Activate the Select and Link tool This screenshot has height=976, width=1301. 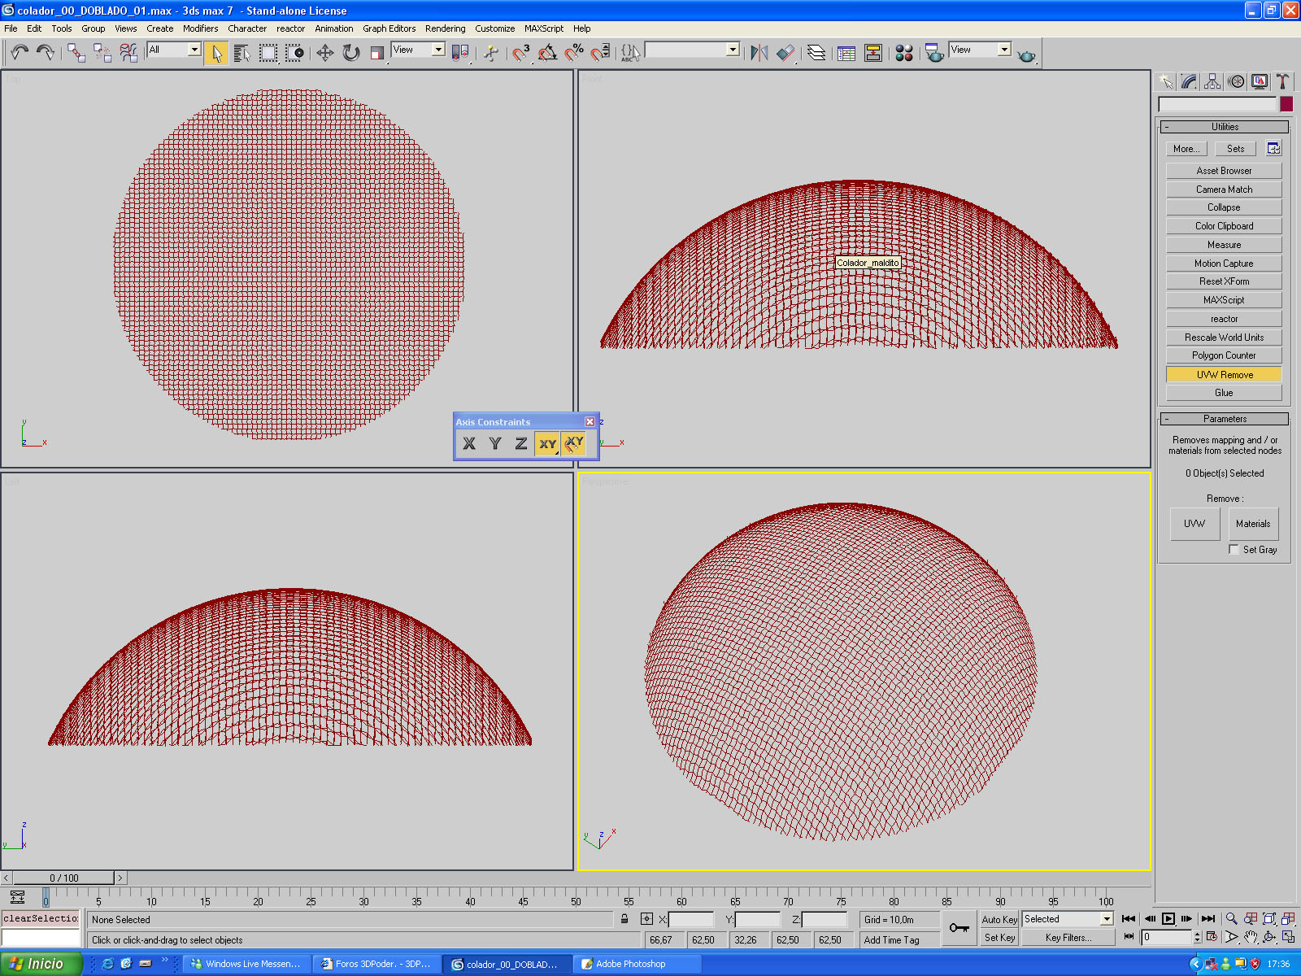point(76,53)
